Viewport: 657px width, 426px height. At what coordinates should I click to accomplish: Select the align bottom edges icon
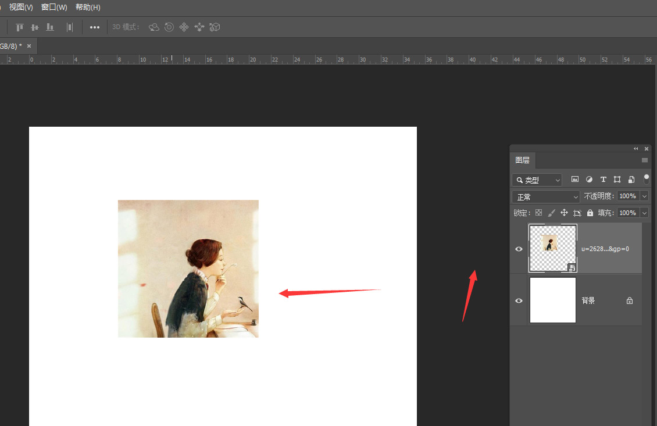pos(49,27)
